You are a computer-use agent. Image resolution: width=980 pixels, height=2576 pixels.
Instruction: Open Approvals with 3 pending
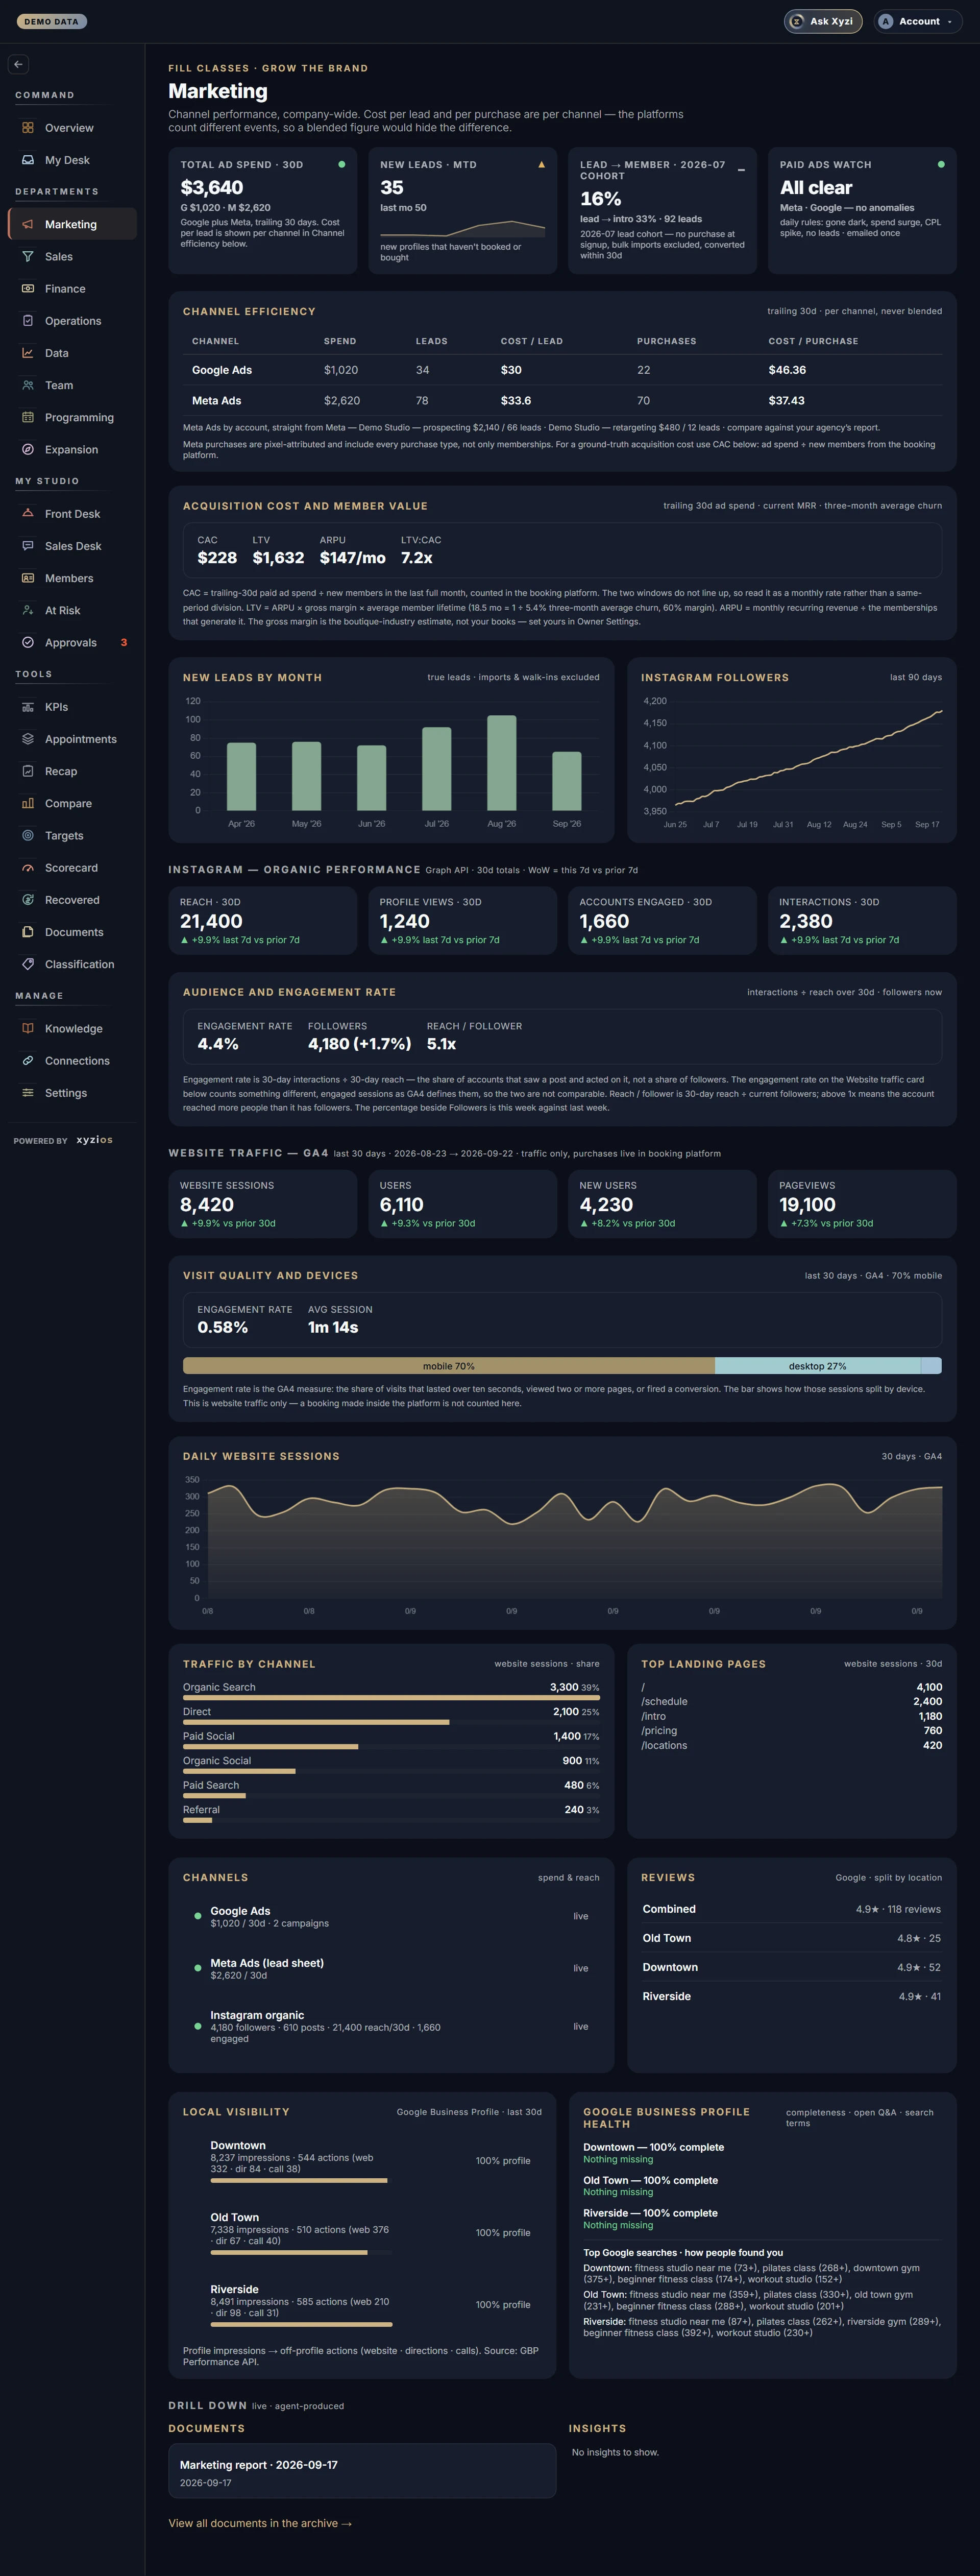[x=72, y=642]
